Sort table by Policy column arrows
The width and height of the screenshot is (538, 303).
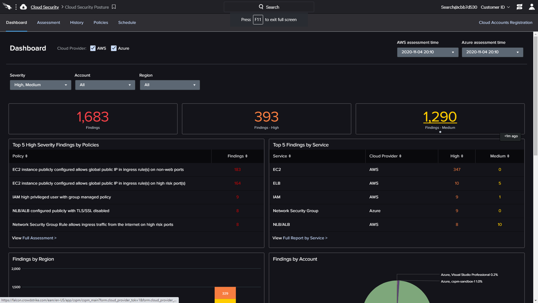26,156
